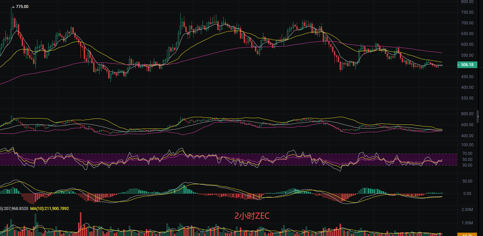Click the red 2小时ZEC text annotation
The width and height of the screenshot is (483, 236).
(252, 216)
